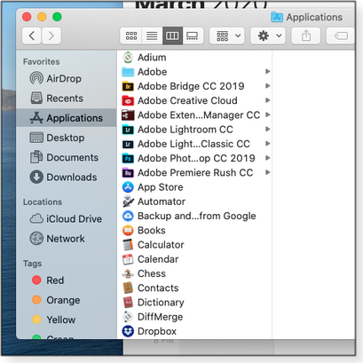Select Applications in the sidebar

pyautogui.click(x=67, y=118)
